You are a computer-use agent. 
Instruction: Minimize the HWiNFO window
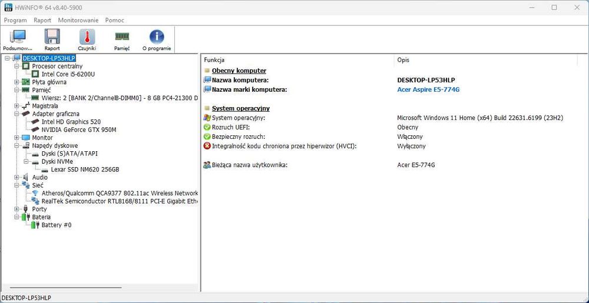pyautogui.click(x=531, y=8)
